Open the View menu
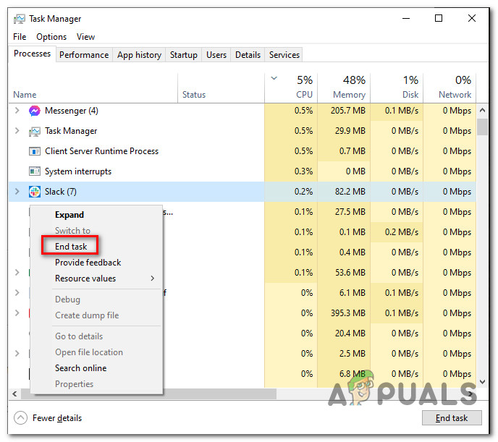This screenshot has width=498, height=442. (85, 37)
